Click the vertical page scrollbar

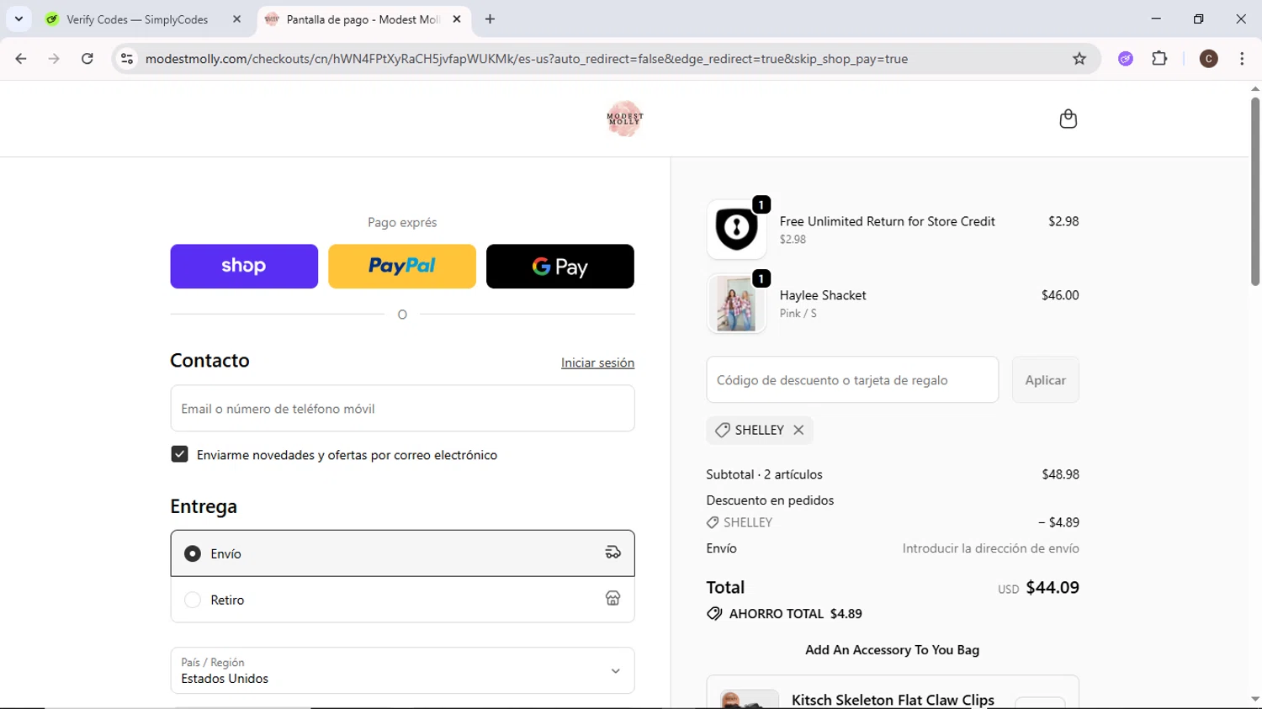point(1254,192)
